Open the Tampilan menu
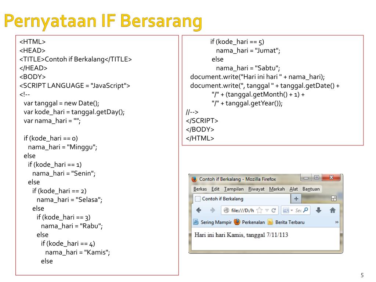 234,189
